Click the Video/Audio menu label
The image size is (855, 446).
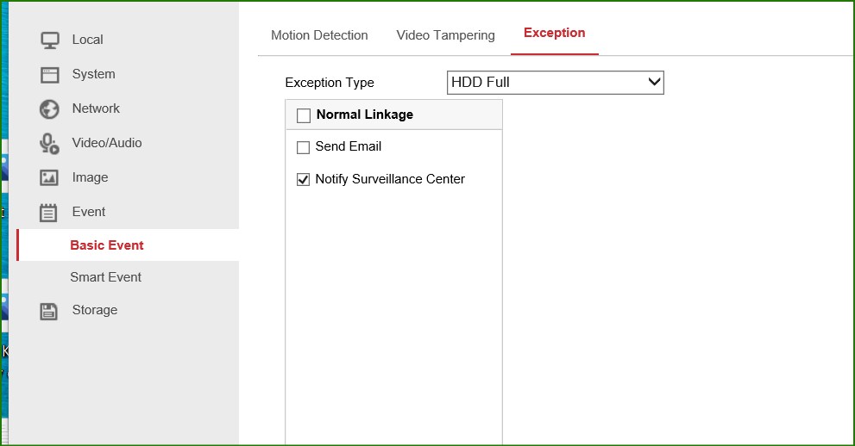click(107, 143)
